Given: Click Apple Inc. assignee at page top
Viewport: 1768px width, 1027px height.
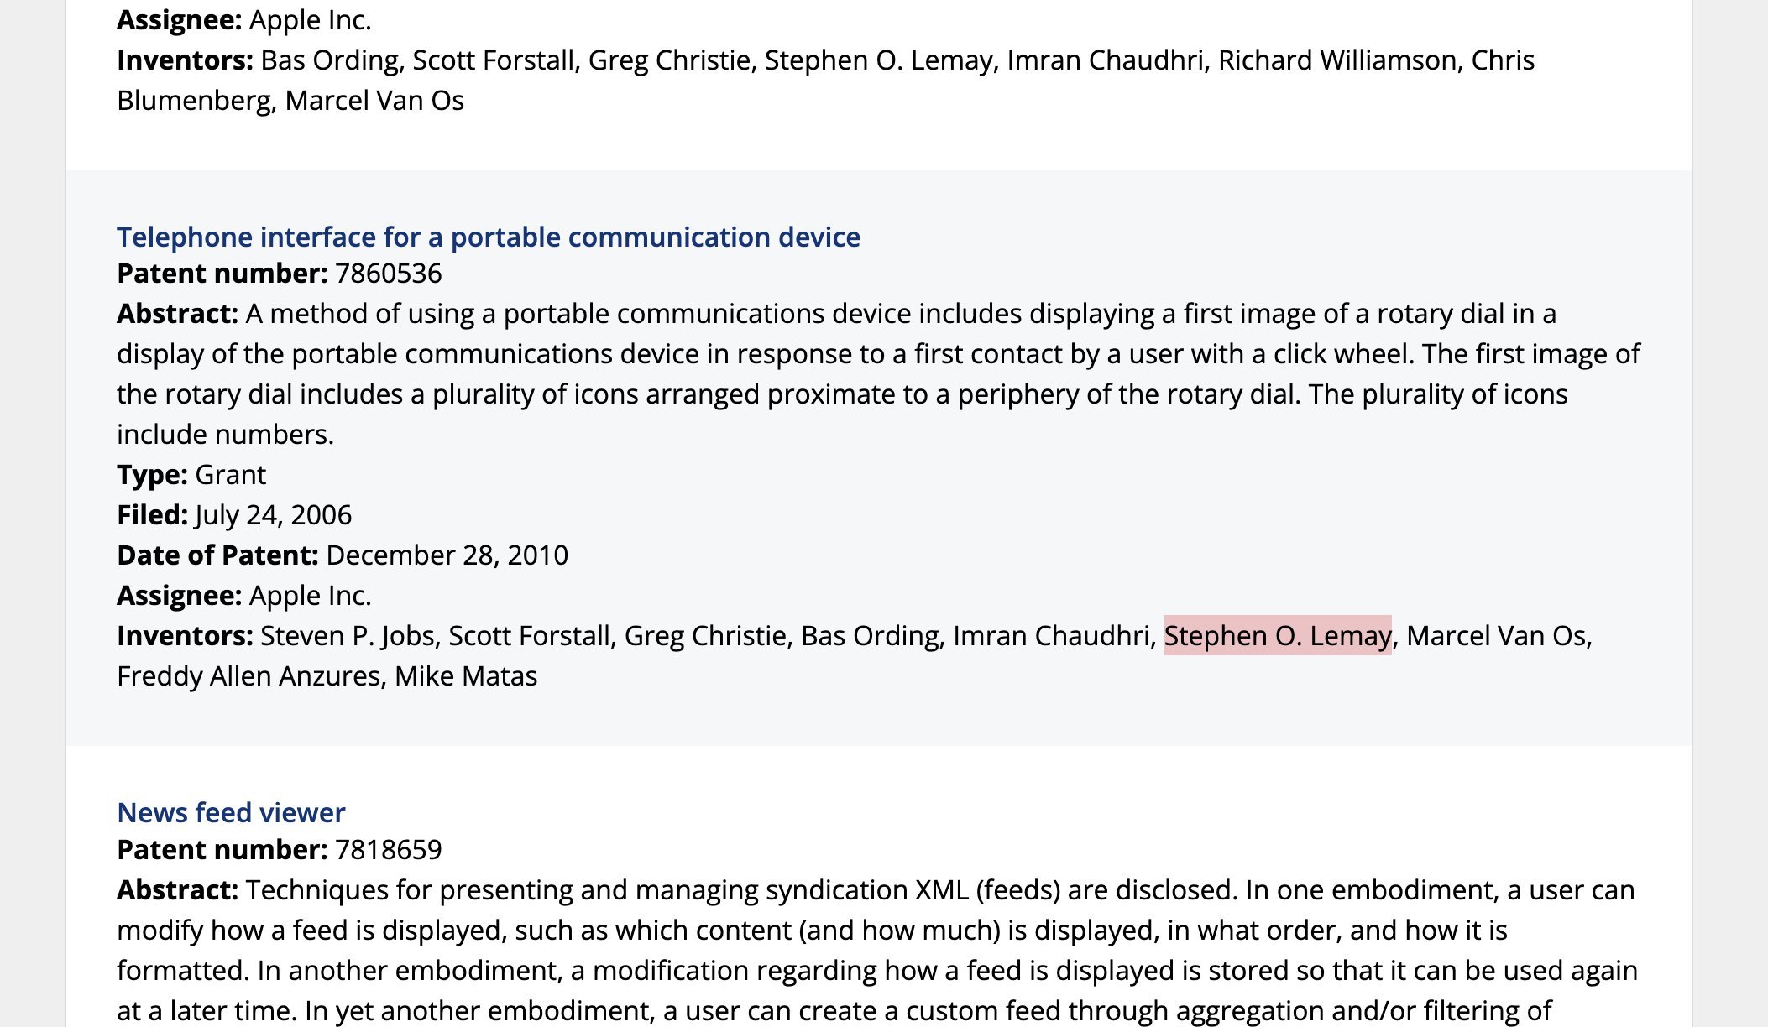Looking at the screenshot, I should click(310, 20).
